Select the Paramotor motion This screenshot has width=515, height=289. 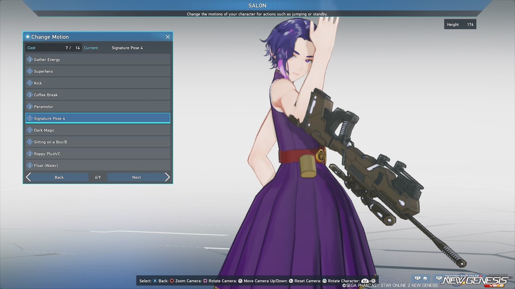tap(98, 107)
